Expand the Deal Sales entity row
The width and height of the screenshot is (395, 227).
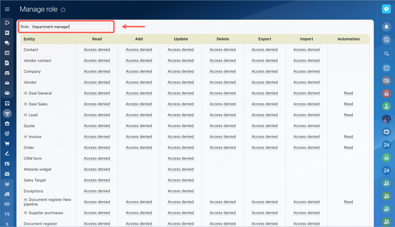(25, 104)
